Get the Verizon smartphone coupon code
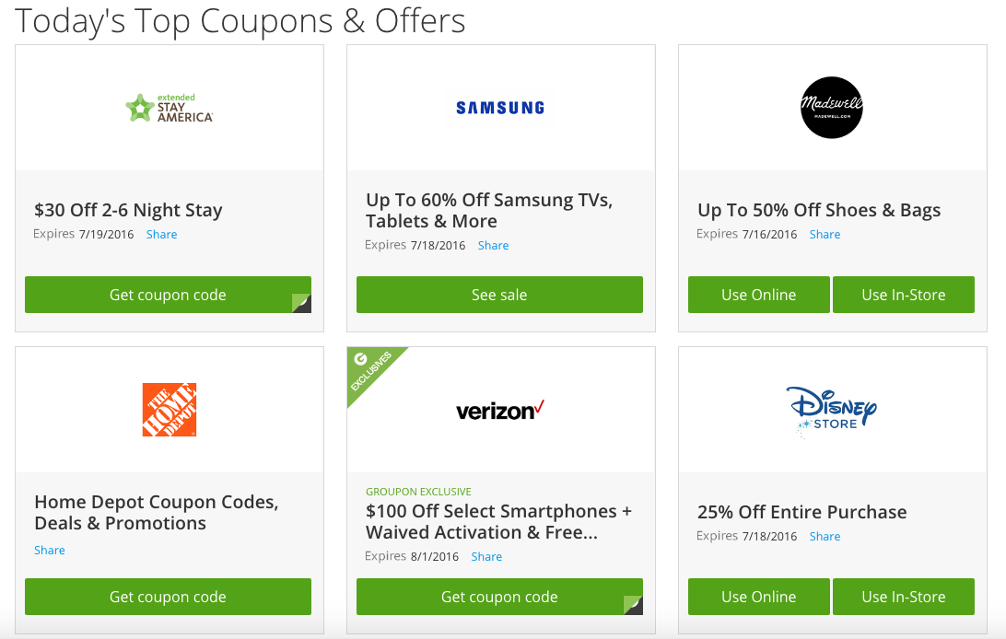This screenshot has width=1006, height=639. [499, 597]
